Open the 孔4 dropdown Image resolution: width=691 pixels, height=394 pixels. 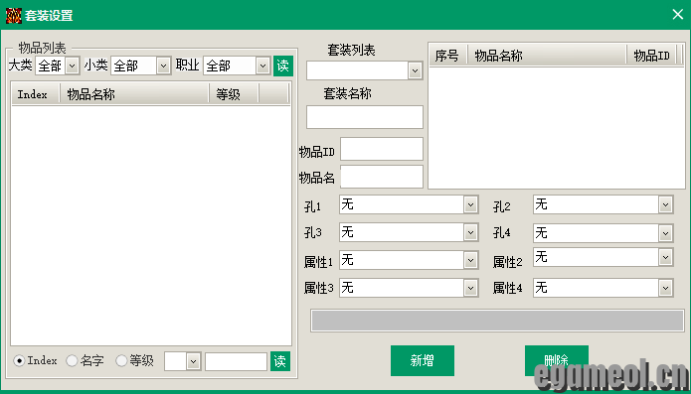(x=665, y=232)
